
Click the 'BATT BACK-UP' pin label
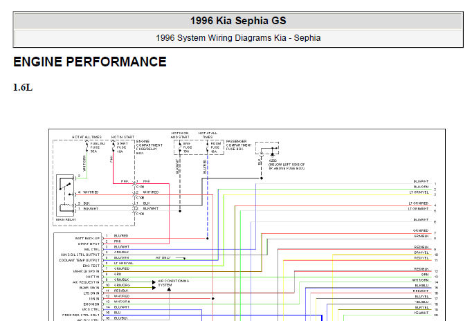[x=87, y=238]
